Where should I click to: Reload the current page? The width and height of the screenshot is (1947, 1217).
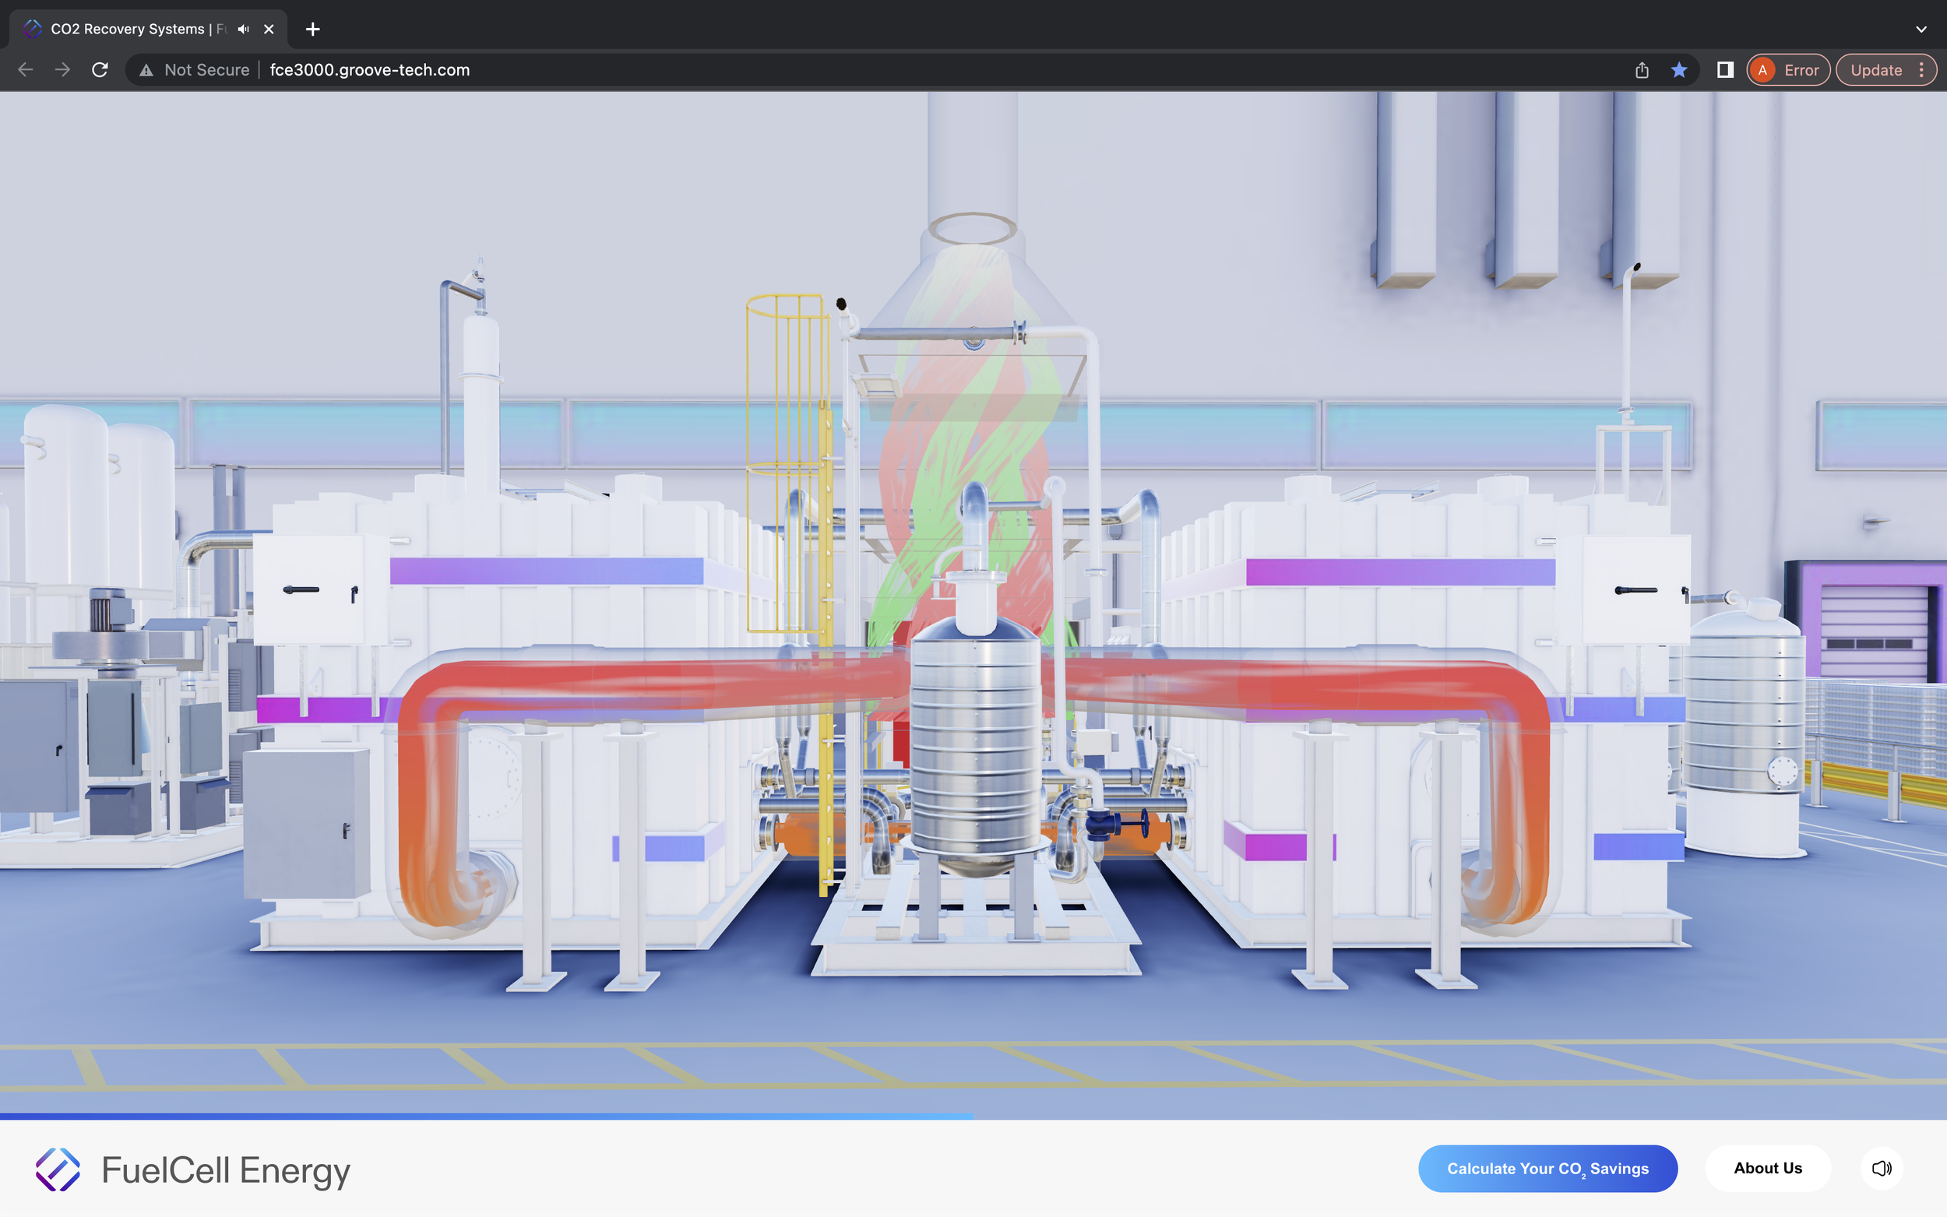click(x=100, y=70)
